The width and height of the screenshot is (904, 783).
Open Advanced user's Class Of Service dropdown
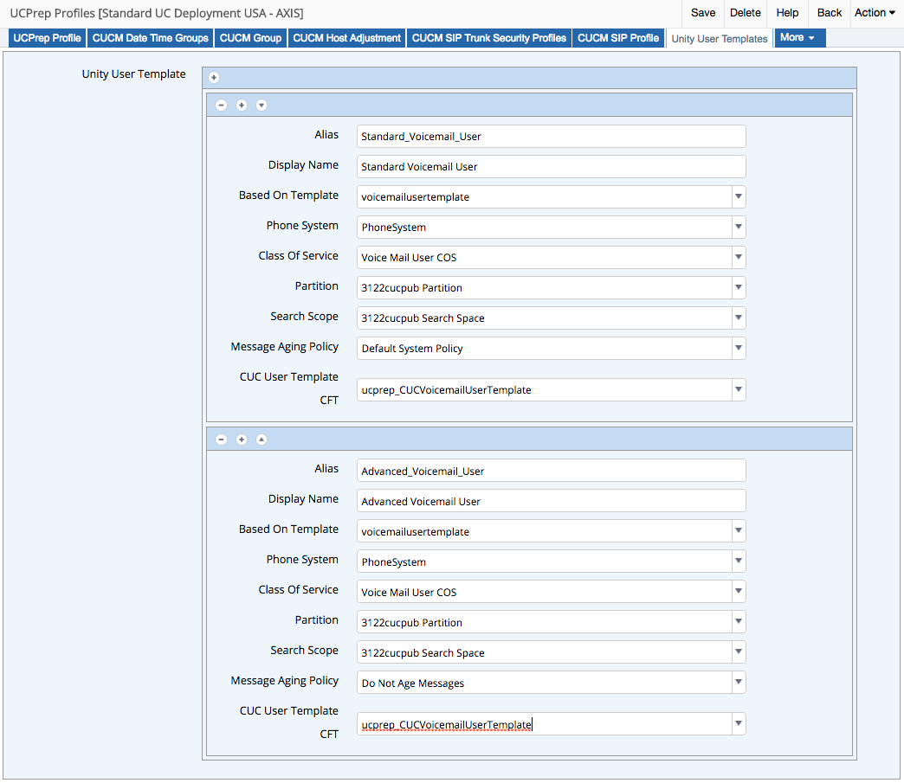point(738,592)
